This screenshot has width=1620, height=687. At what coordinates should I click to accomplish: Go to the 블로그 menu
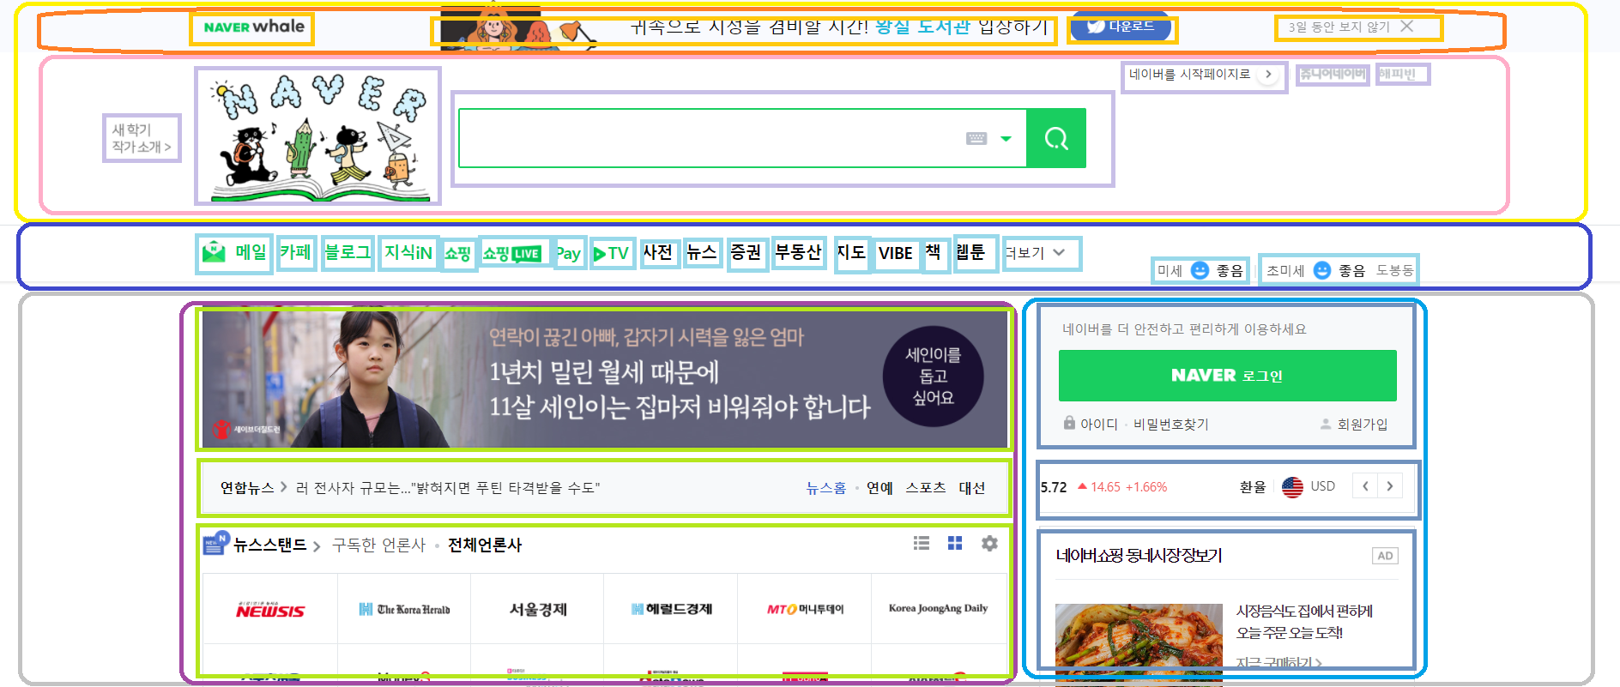(x=348, y=252)
